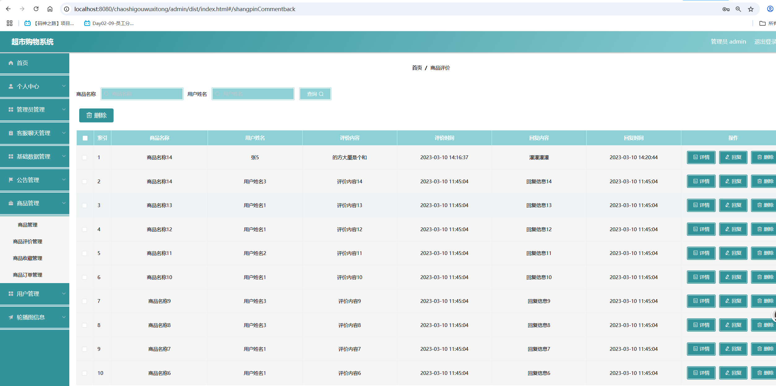Screen dimensions: 776x386
Task: Click 首页 in the breadcrumb
Action: (x=417, y=68)
